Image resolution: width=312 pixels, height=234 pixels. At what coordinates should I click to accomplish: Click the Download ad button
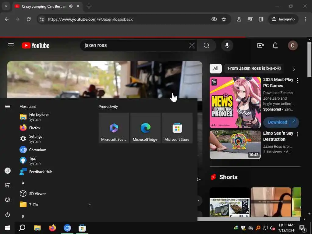tap(281, 122)
